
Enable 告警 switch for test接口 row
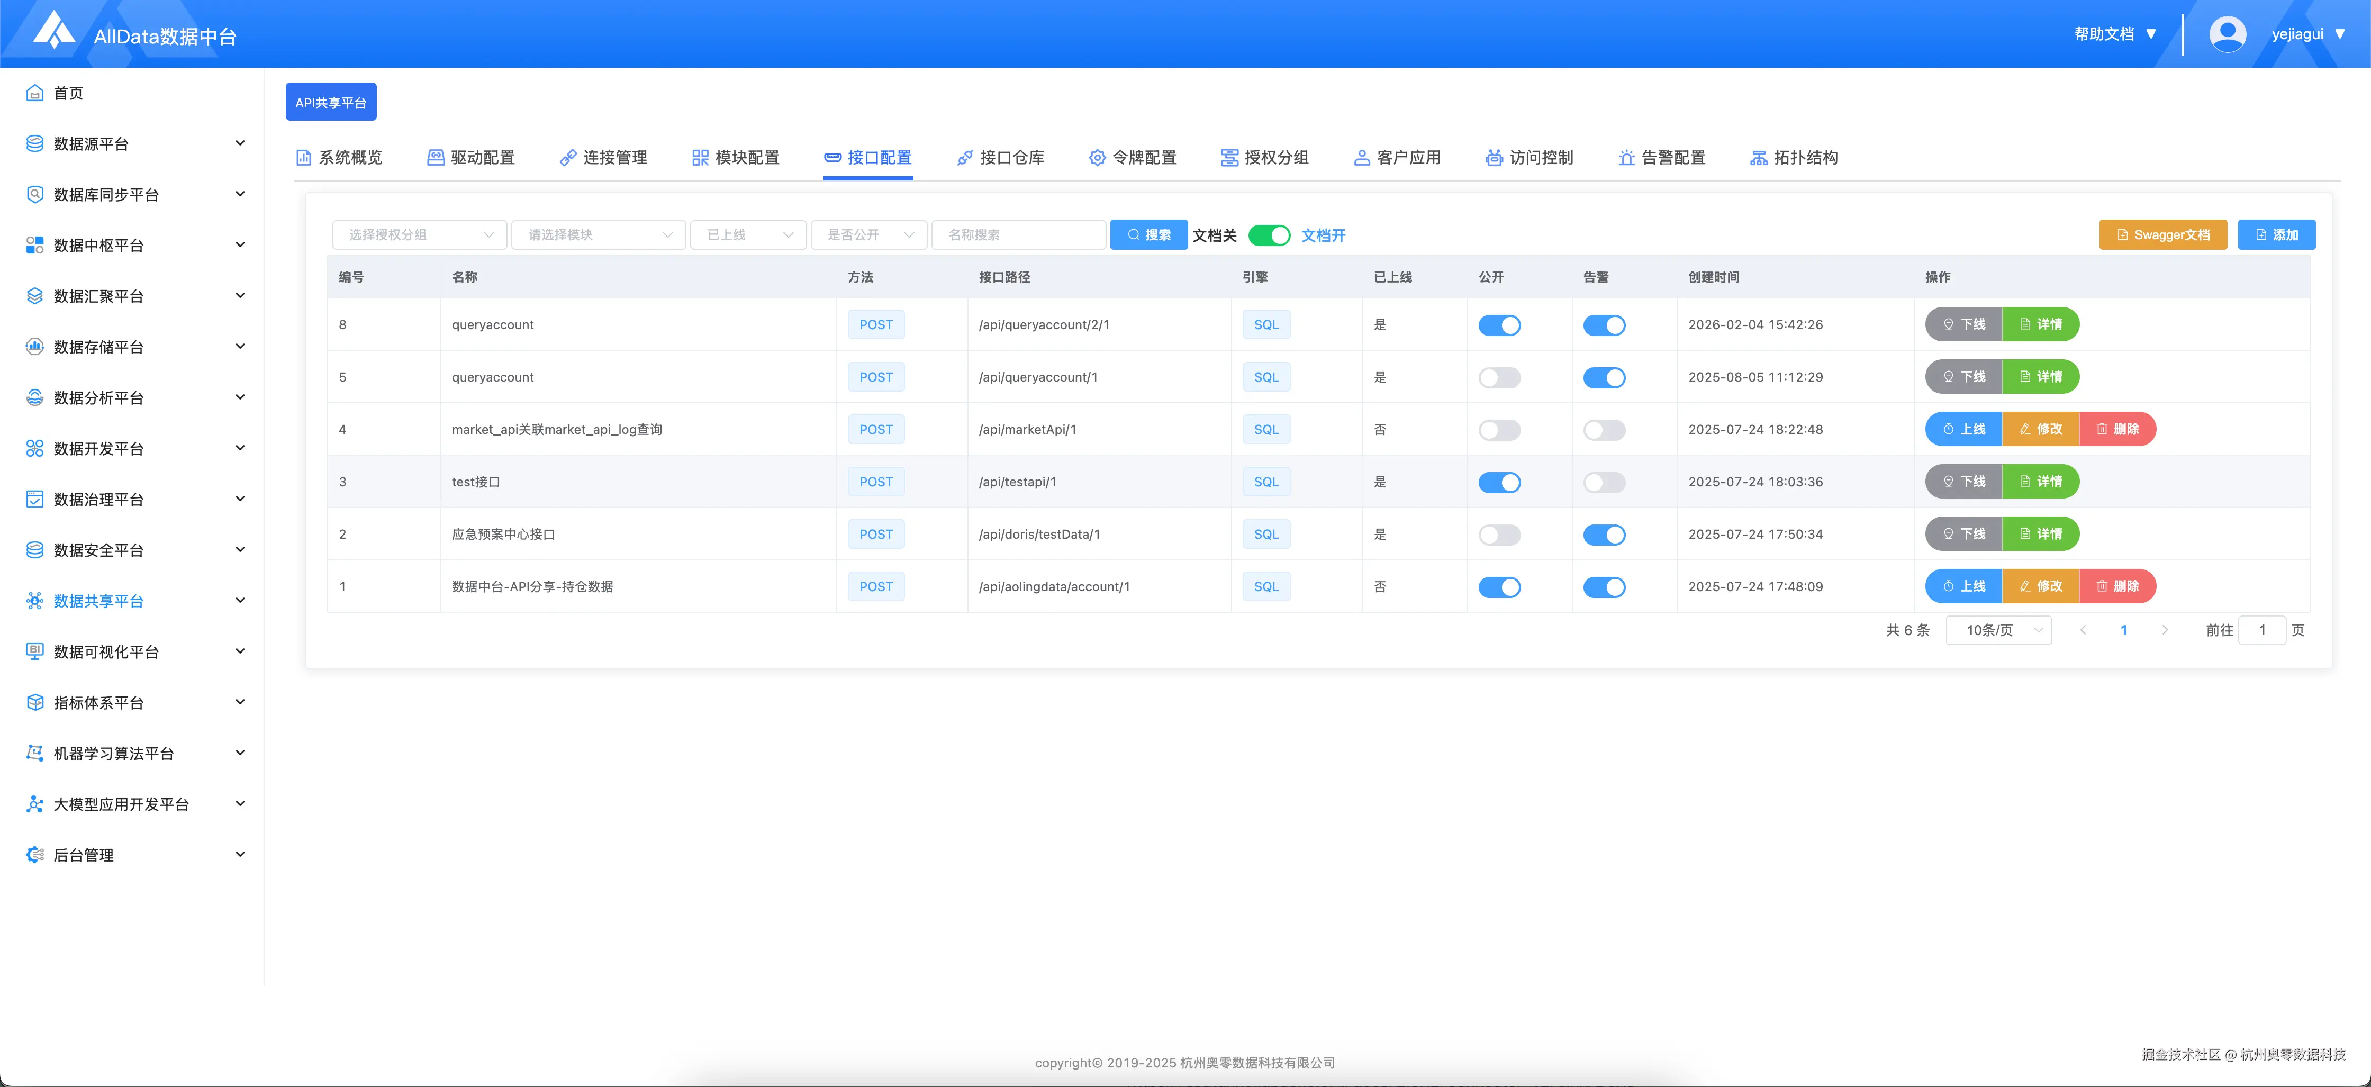click(1604, 482)
